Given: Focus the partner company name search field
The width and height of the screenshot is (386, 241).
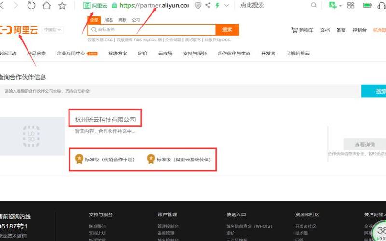Looking at the screenshot, I should coord(180,91).
